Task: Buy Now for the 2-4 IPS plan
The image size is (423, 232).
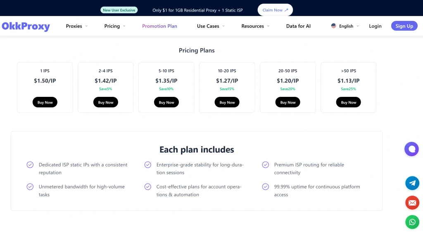Action: [106, 102]
